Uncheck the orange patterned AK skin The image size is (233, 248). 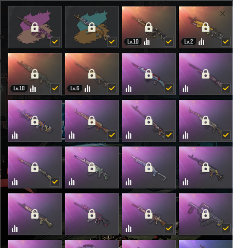(x=112, y=135)
